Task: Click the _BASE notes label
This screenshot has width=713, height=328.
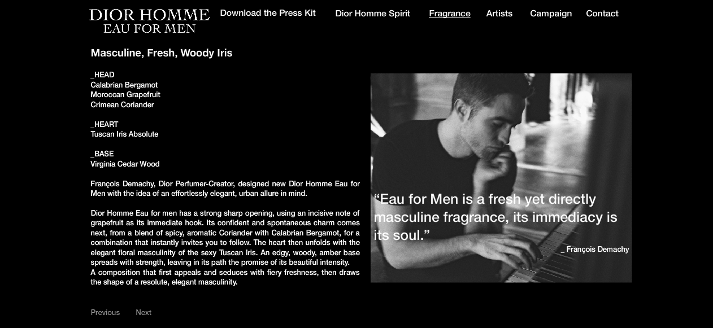Action: click(102, 154)
